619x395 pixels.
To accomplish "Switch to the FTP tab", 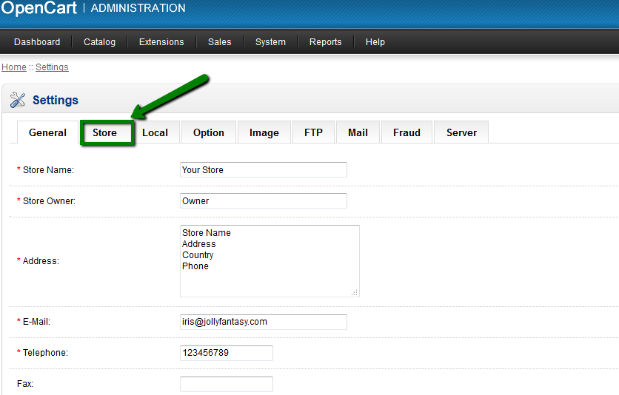I will click(x=313, y=132).
